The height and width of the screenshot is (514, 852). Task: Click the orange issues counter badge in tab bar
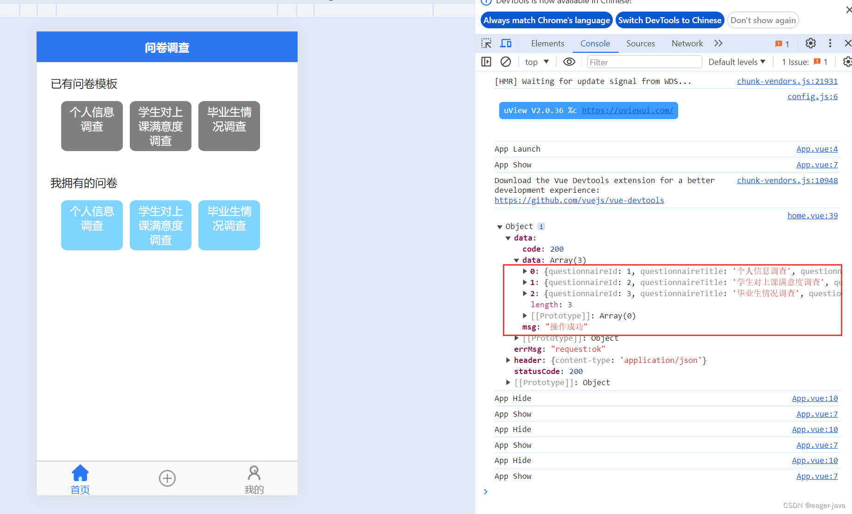(x=782, y=44)
